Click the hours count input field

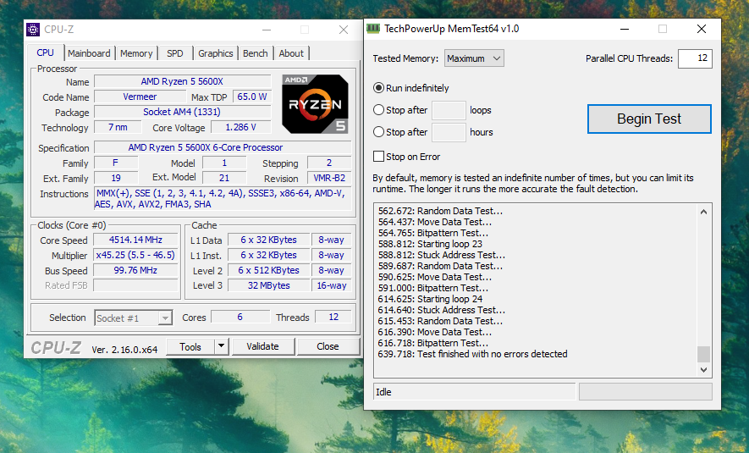[x=449, y=132]
